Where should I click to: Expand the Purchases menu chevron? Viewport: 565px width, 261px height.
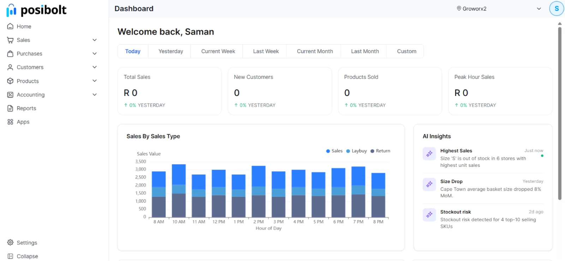tap(95, 54)
